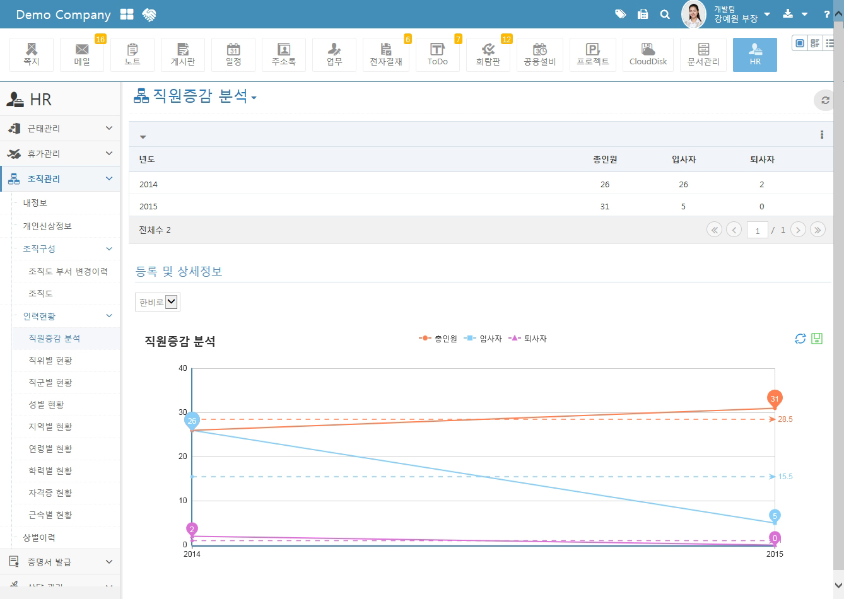Image resolution: width=844 pixels, height=599 pixels.
Task: Switch to the single-panel view layout
Action: click(800, 43)
